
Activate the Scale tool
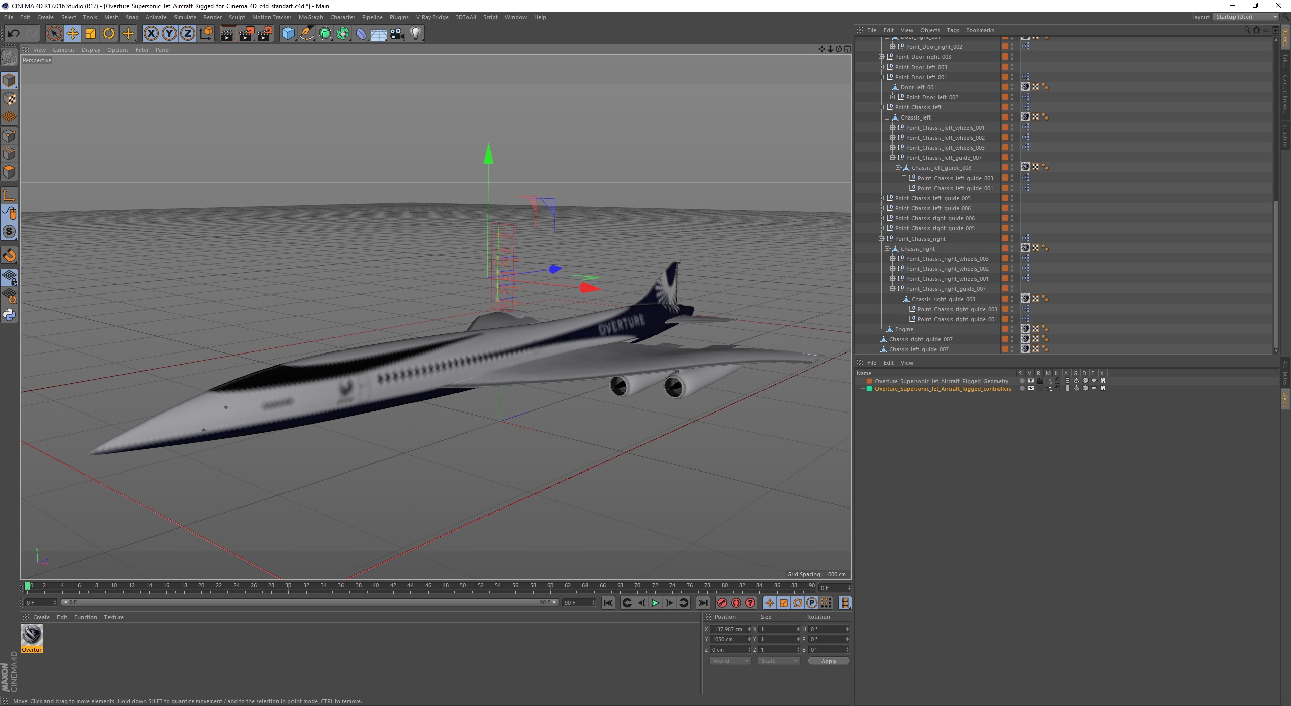point(91,34)
